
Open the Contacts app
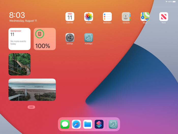126,17
